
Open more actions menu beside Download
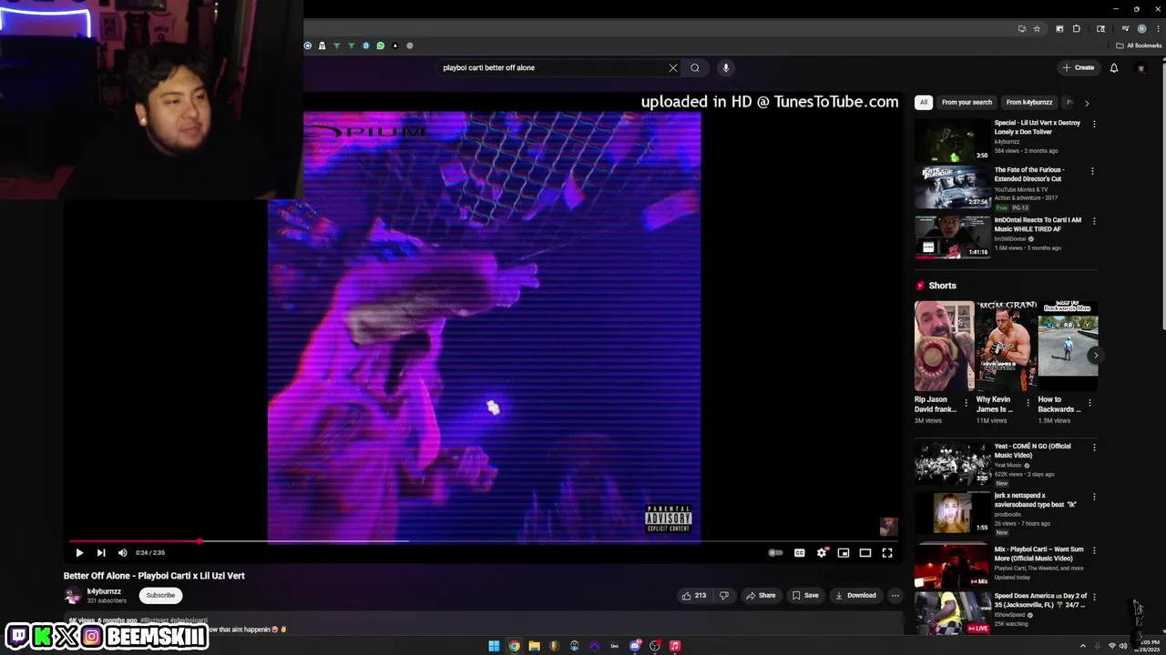[x=895, y=595]
